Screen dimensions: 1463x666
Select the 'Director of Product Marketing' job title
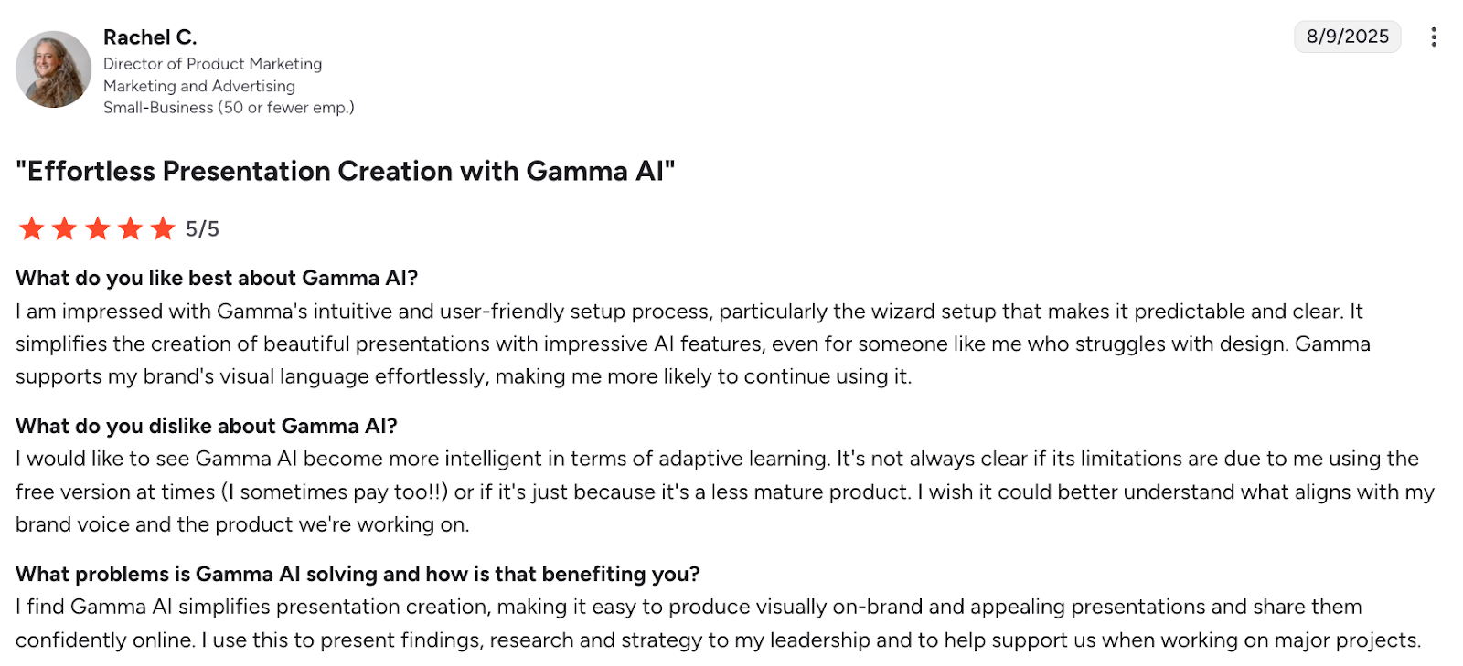211,64
